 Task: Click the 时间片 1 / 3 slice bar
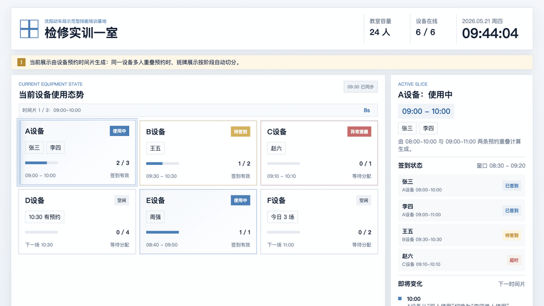pos(198,110)
